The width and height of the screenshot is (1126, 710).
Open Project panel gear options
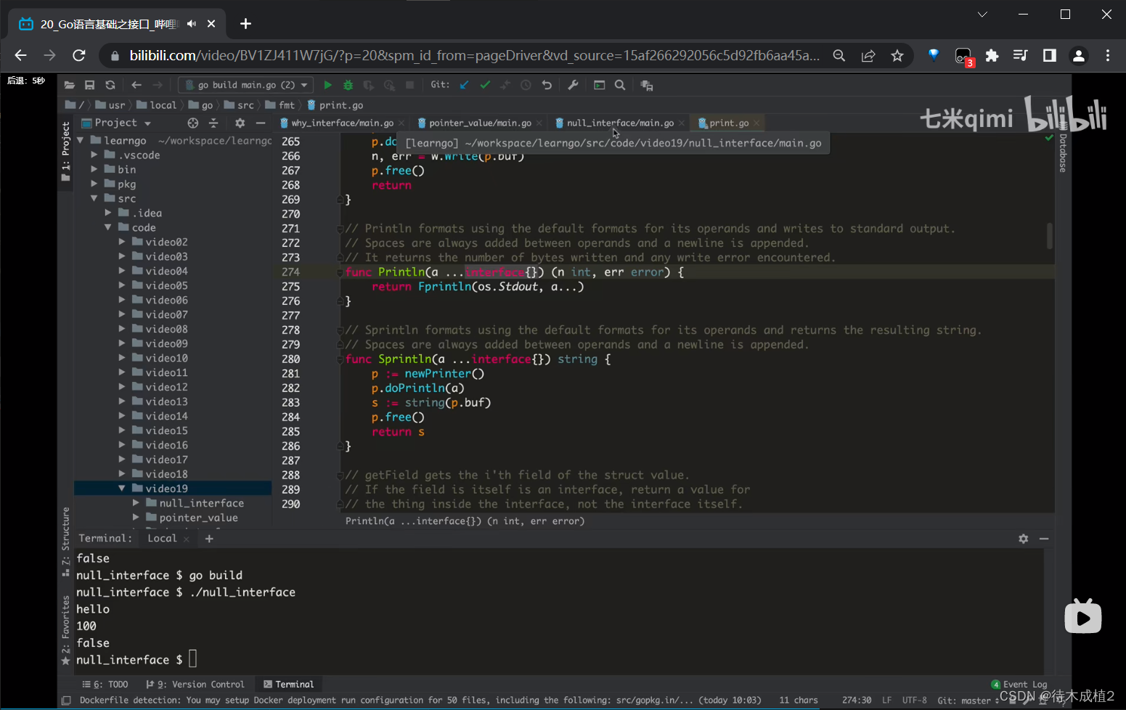tap(240, 123)
